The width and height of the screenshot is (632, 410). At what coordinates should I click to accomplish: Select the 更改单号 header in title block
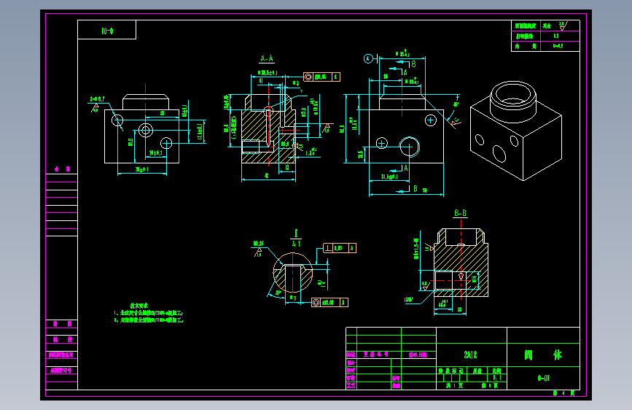(x=375, y=355)
